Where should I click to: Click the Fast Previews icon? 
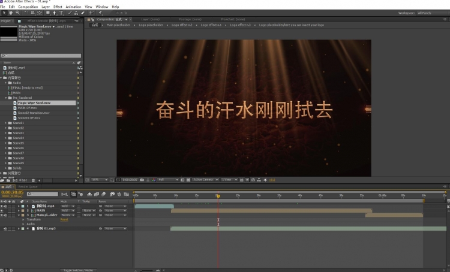coord(247,180)
